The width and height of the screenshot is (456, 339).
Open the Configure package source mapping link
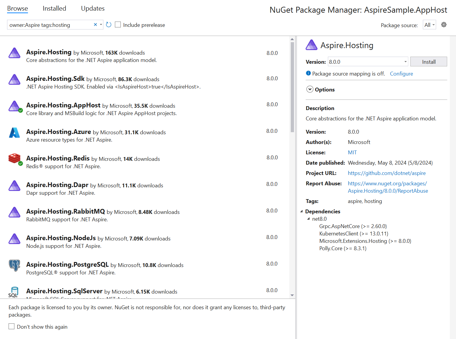[401, 73]
